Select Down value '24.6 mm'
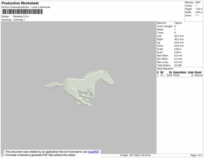204x158 pixels. [x=179, y=46]
